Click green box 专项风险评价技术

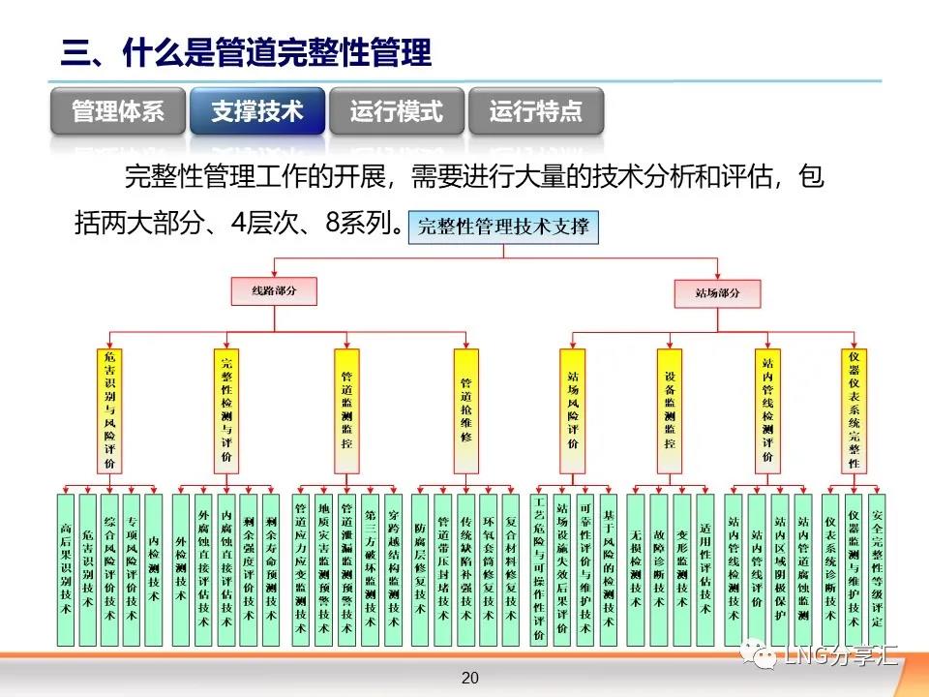(132, 570)
